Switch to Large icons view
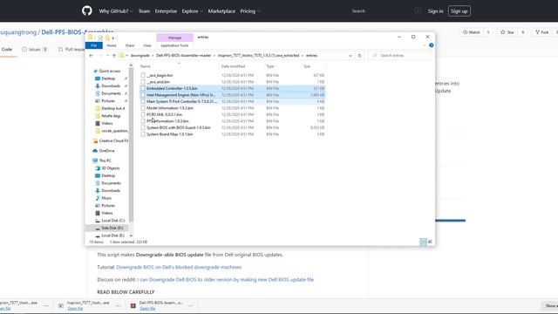 (430, 242)
